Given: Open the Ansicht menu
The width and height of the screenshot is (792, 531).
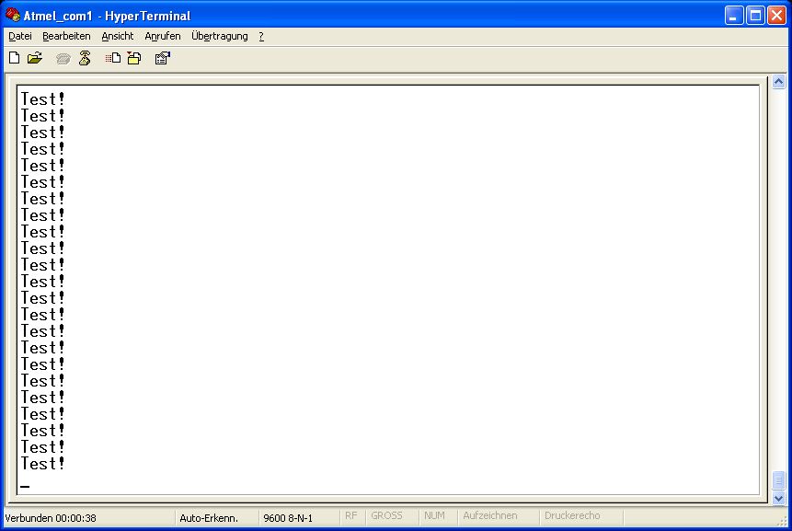Looking at the screenshot, I should point(117,36).
